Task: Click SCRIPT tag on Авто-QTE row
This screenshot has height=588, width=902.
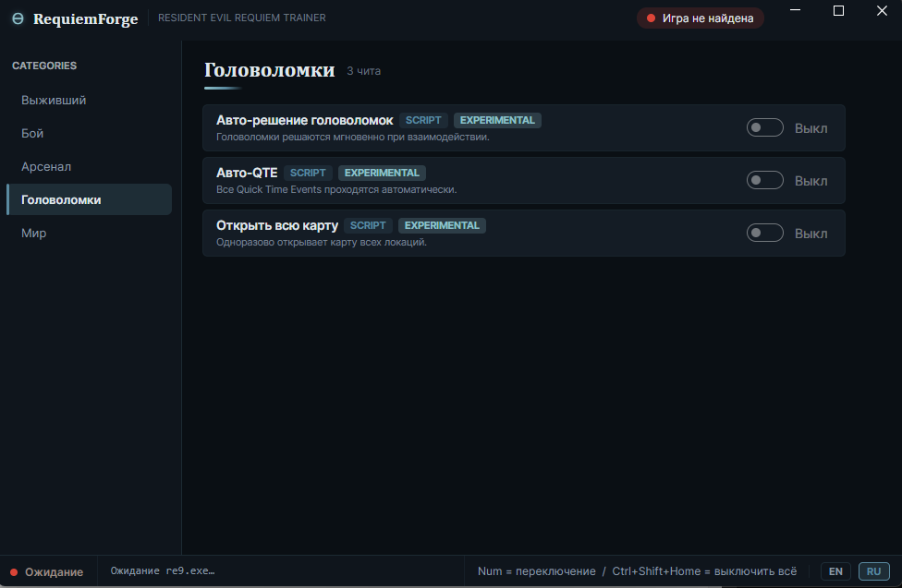Action: click(x=308, y=173)
